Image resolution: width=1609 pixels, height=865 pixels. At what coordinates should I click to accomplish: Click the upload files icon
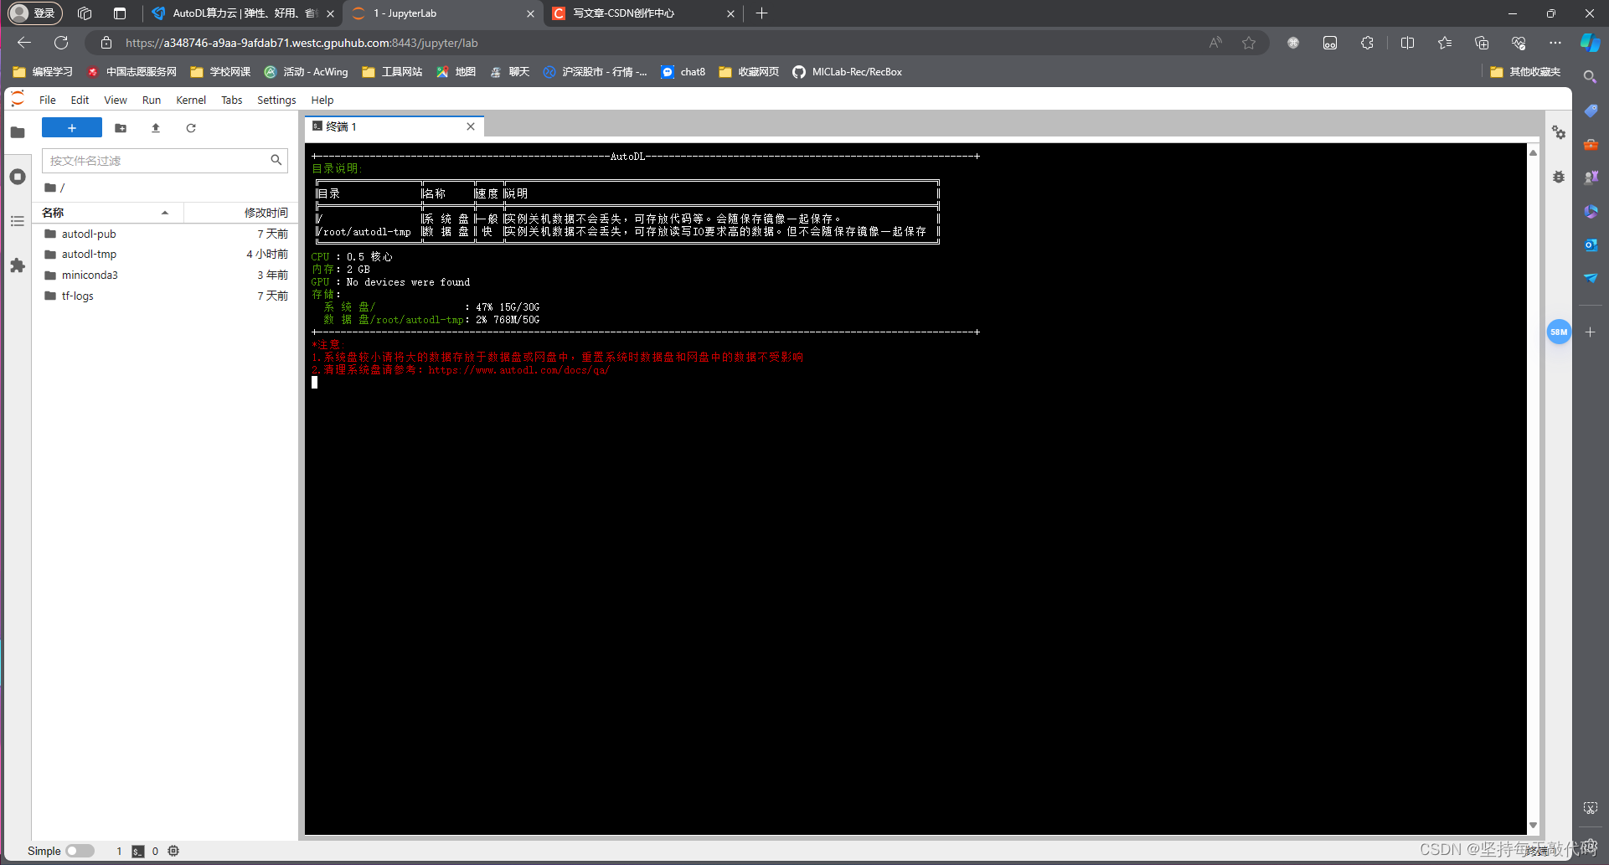[x=156, y=128]
